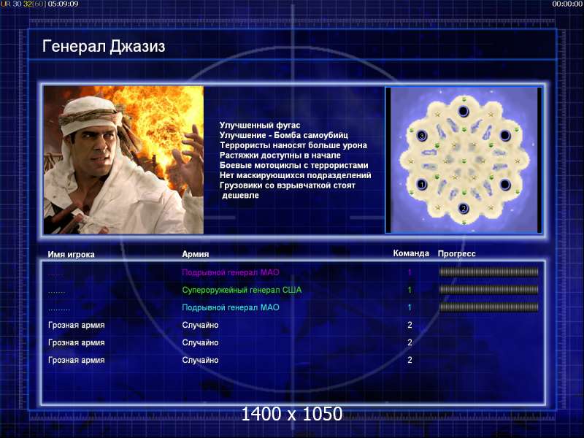Click the "Прогресс" column header
The height and width of the screenshot is (438, 584).
tap(457, 253)
